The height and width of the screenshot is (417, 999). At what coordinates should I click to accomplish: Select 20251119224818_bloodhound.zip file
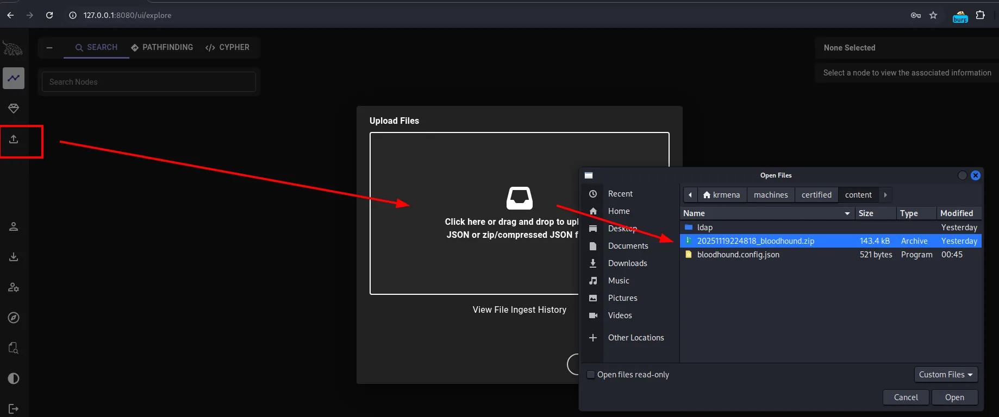pyautogui.click(x=831, y=241)
